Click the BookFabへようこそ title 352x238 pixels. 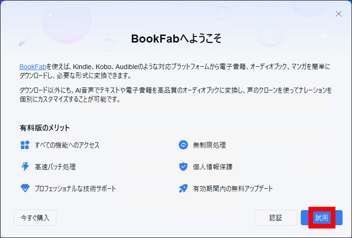176,39
